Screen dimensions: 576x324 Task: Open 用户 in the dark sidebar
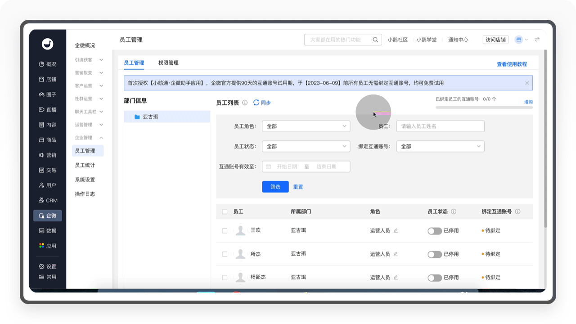[47, 185]
